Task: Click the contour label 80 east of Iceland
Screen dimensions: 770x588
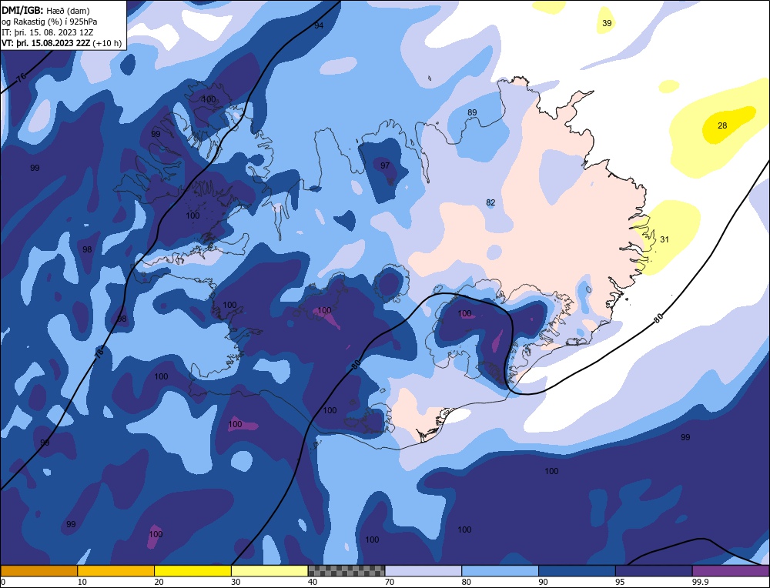Action: 659,318
